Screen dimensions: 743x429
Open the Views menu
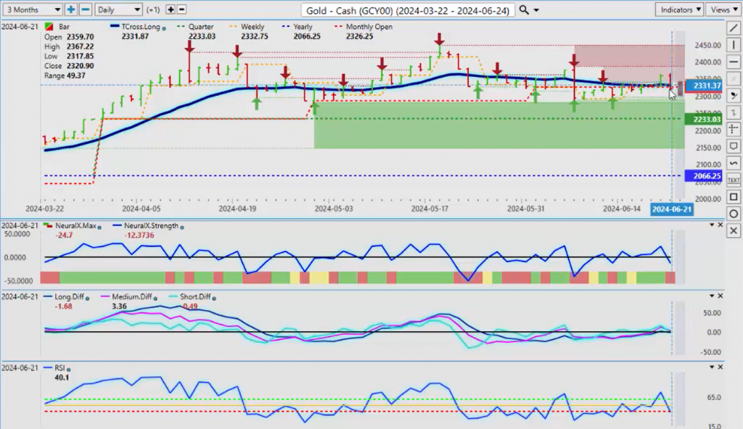723,9
